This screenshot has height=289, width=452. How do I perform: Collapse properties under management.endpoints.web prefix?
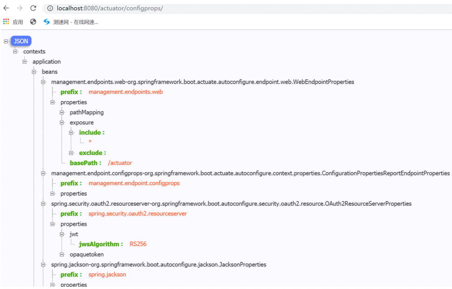[53, 102]
